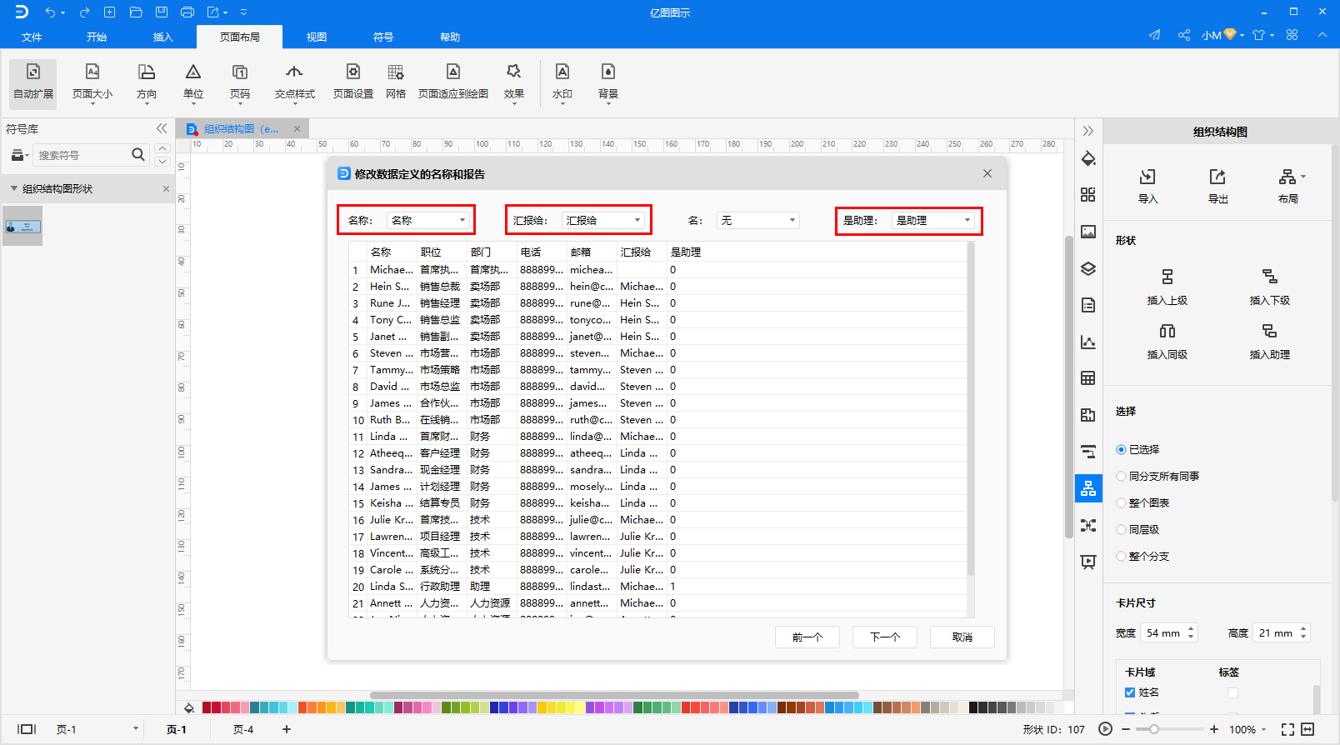This screenshot has height=745, width=1340.
Task: Click the 下一个 next button
Action: click(885, 637)
